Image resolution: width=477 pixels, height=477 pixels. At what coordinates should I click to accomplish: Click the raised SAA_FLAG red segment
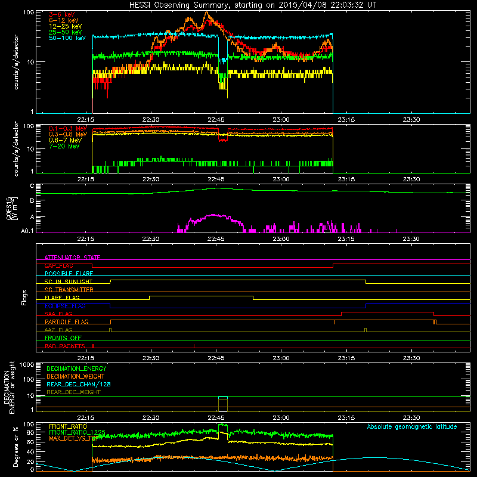388,312
